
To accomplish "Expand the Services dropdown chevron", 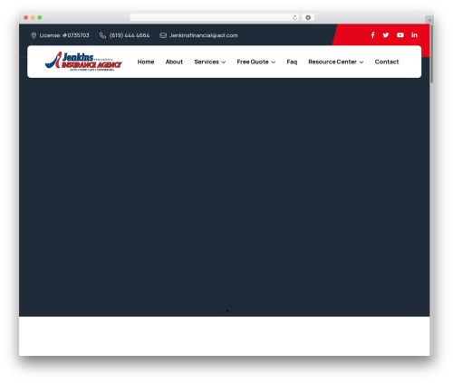I will point(224,62).
